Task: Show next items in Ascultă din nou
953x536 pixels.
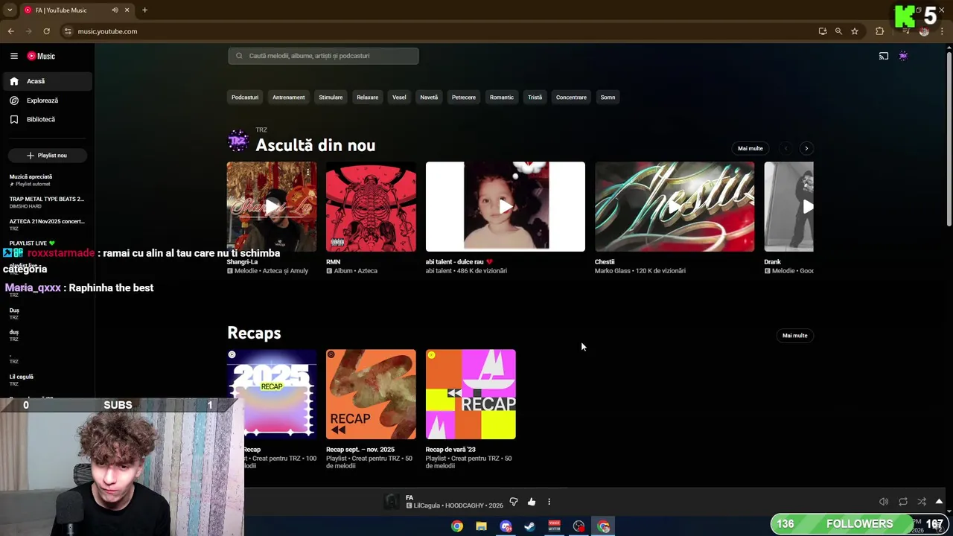Action: point(806,148)
